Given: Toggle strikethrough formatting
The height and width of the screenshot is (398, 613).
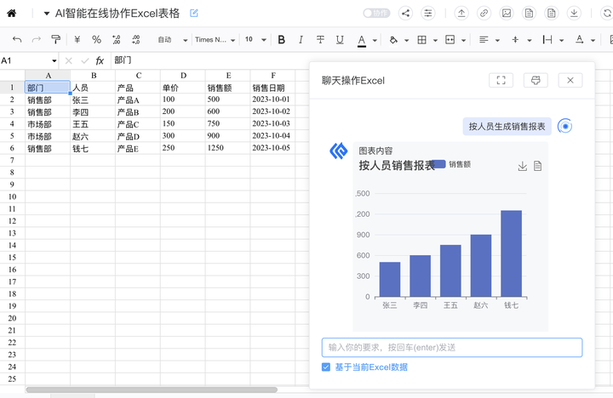Looking at the screenshot, I should [320, 39].
